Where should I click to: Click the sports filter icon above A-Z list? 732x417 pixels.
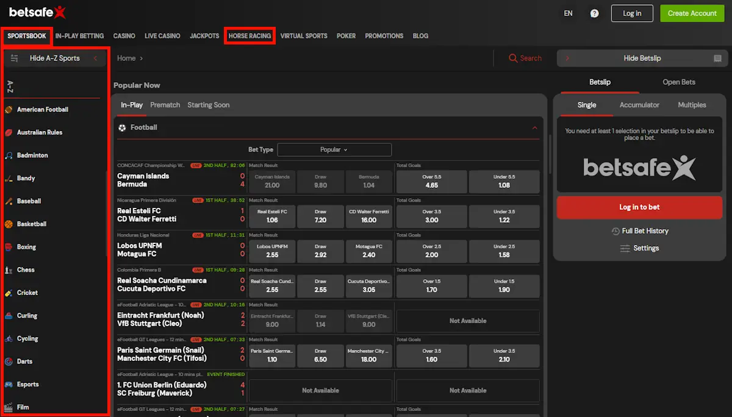tap(13, 58)
